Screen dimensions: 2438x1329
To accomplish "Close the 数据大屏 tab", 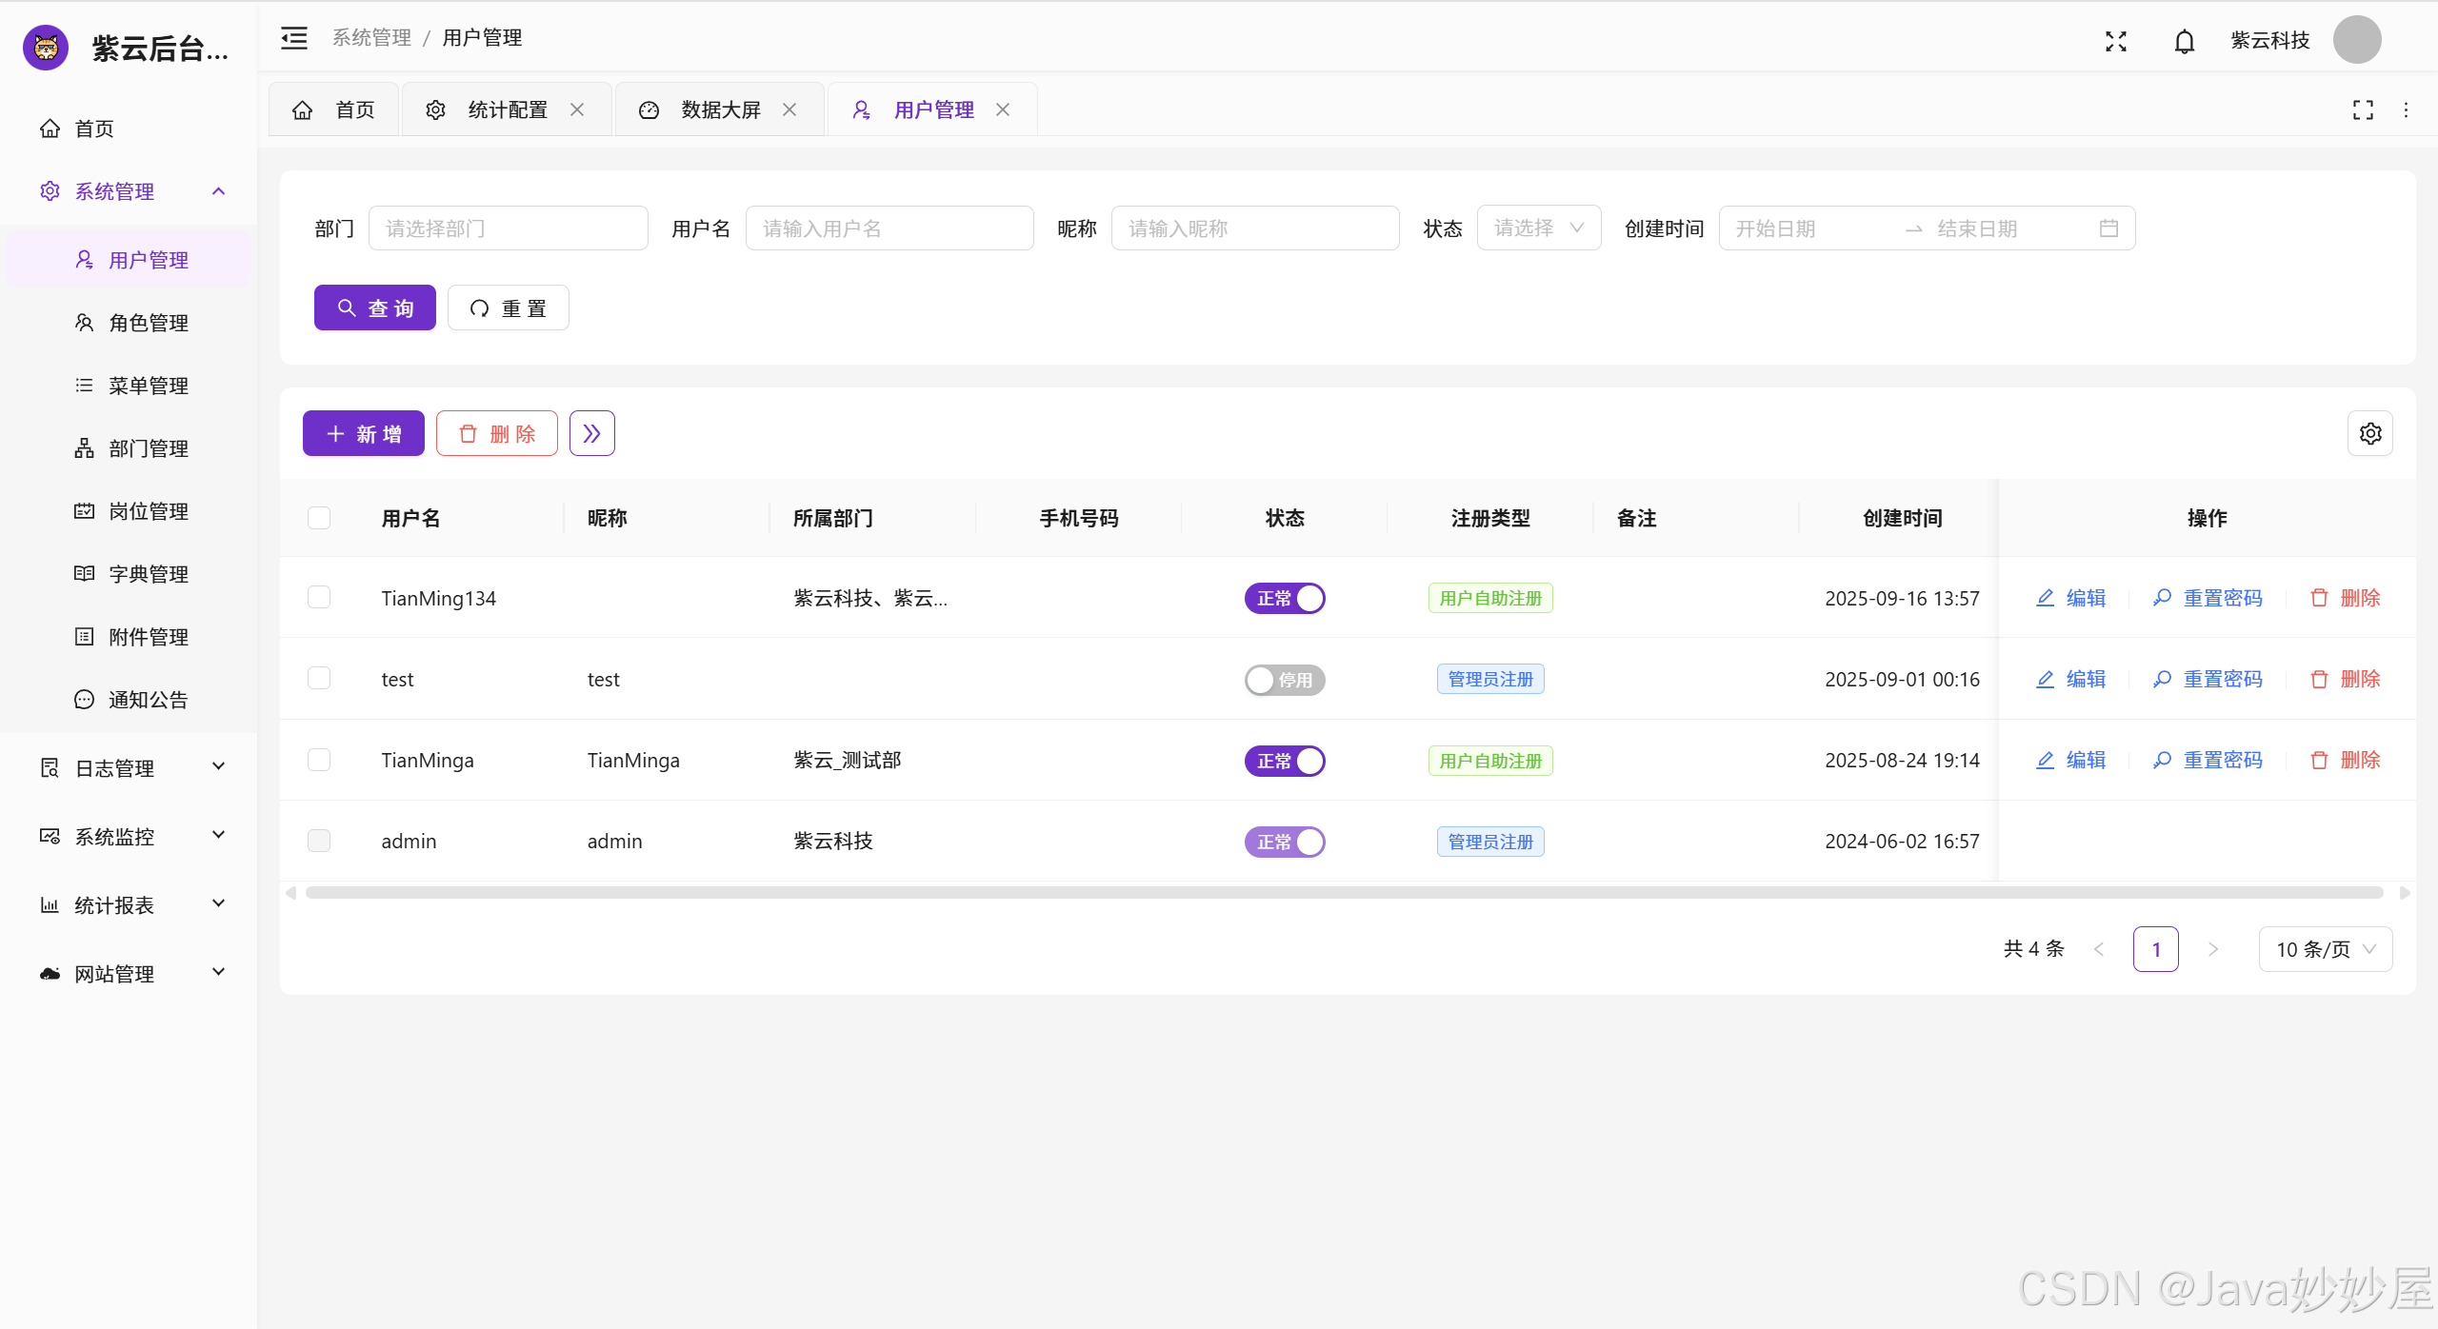I will pyautogui.click(x=789, y=109).
